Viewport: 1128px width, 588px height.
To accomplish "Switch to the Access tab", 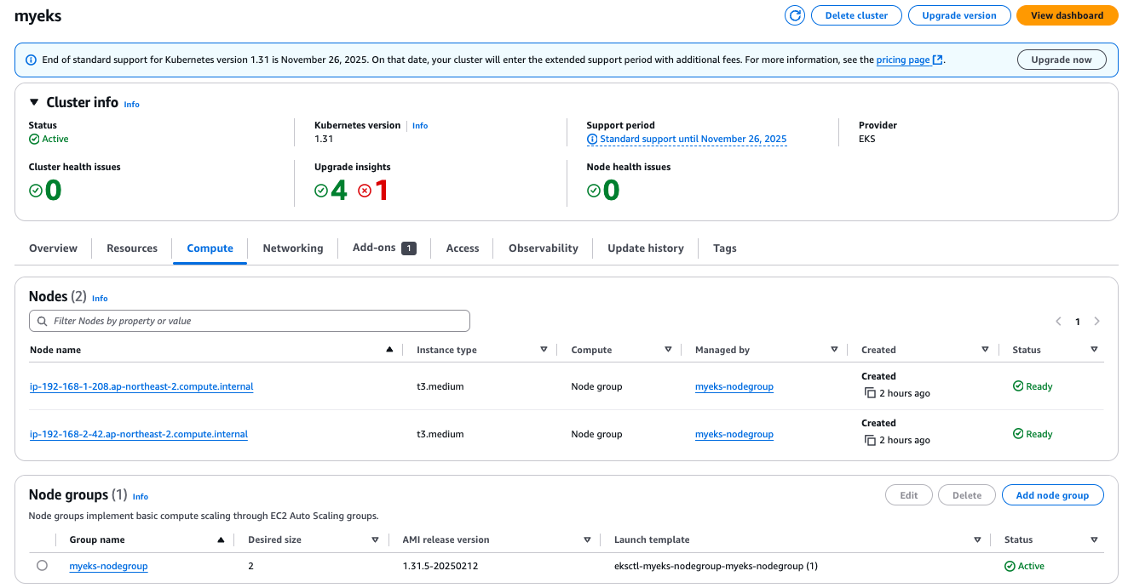I will [x=463, y=248].
